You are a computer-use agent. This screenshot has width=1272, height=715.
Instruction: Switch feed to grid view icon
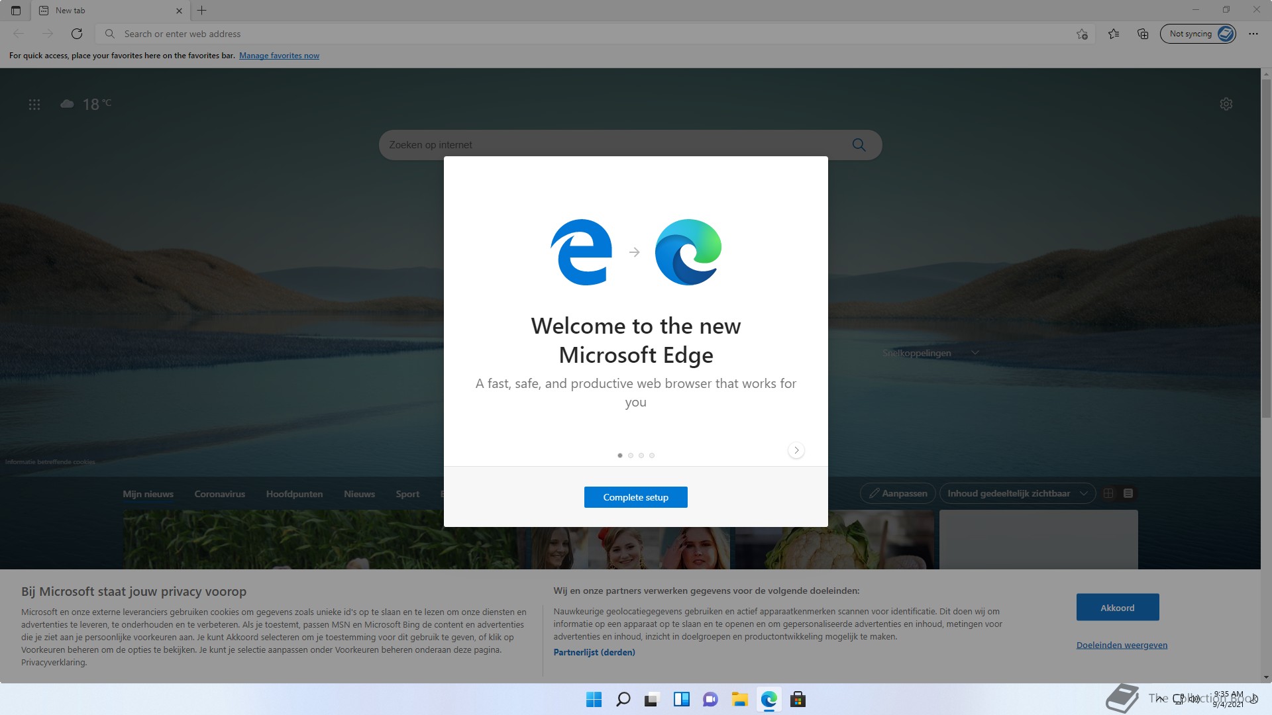(x=1108, y=493)
